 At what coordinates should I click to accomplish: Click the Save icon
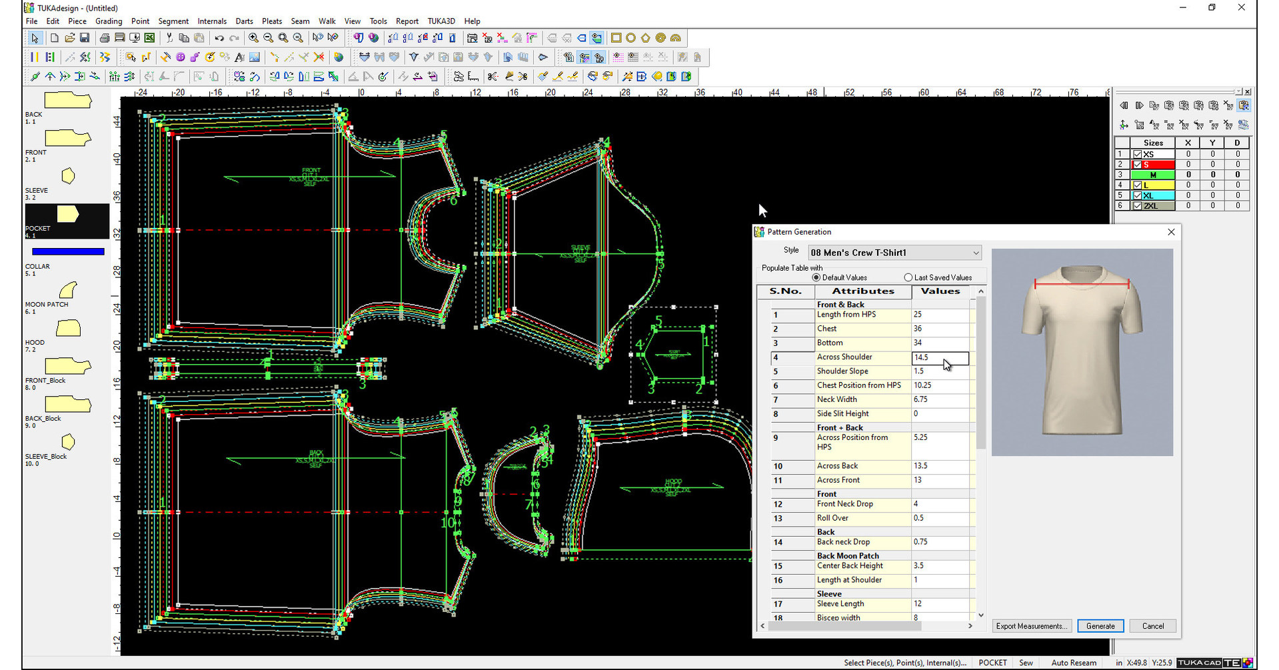click(x=85, y=38)
